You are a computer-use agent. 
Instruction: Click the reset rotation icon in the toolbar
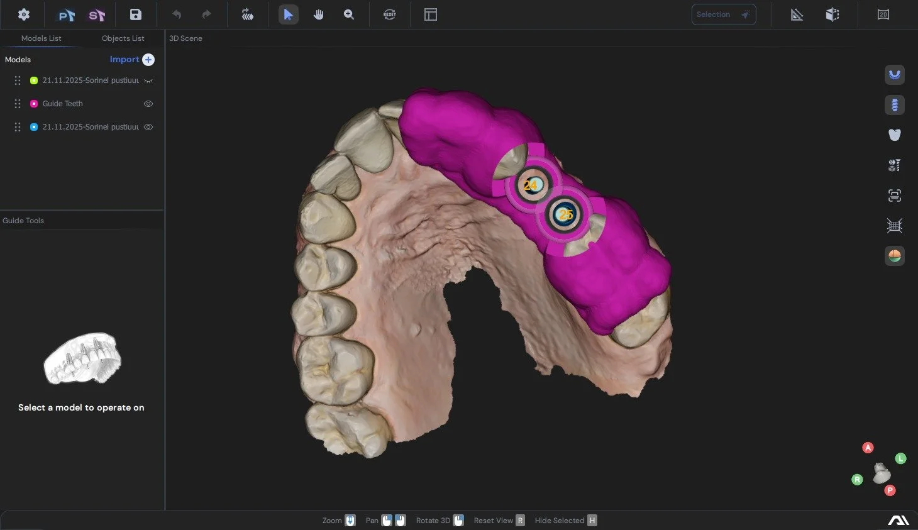(x=389, y=14)
